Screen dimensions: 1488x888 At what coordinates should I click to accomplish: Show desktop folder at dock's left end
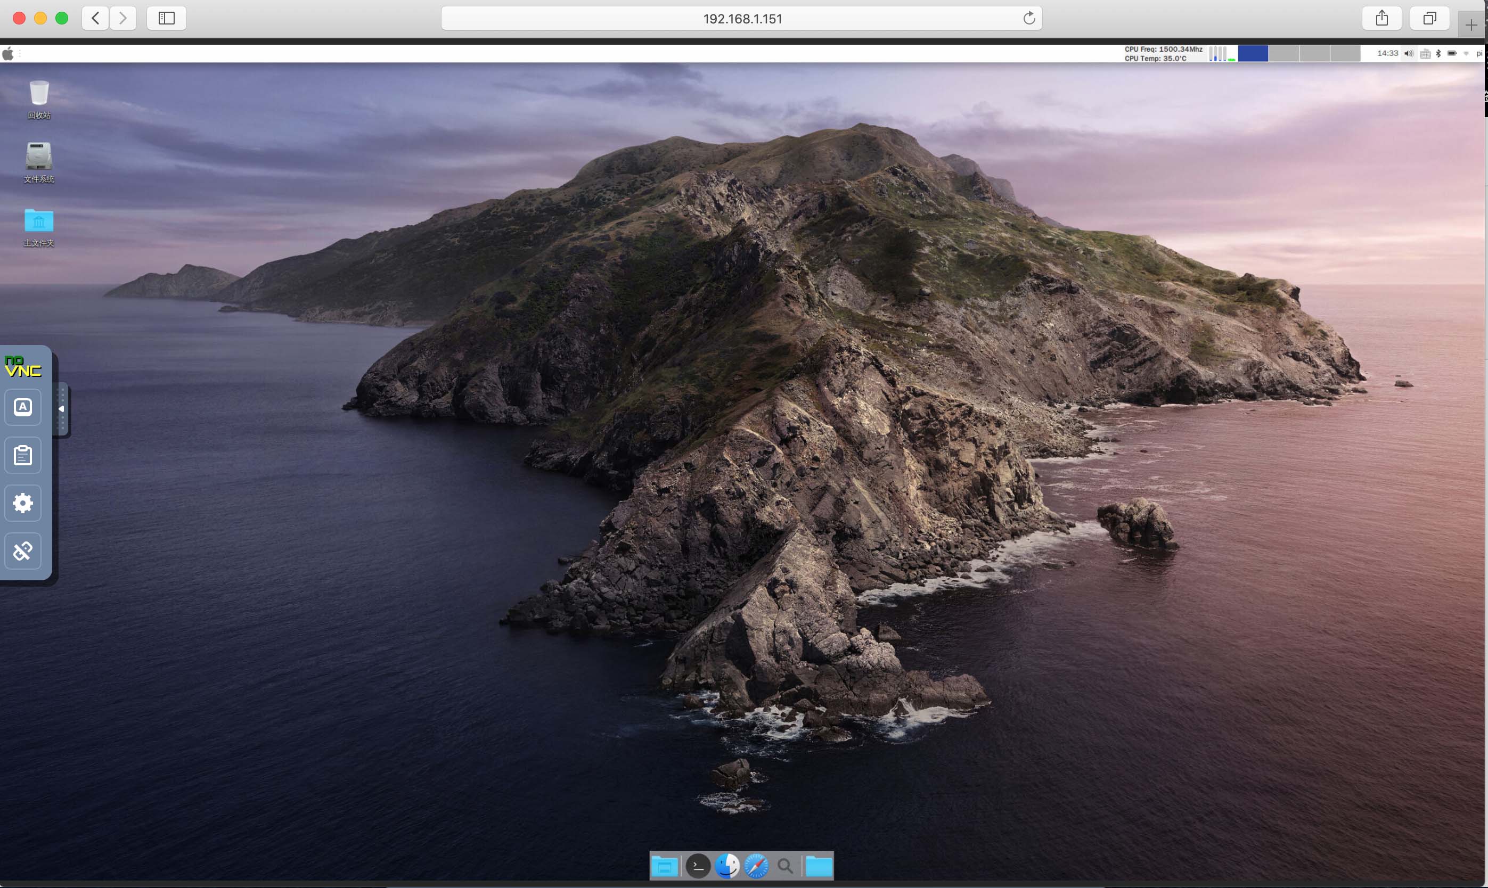665,866
